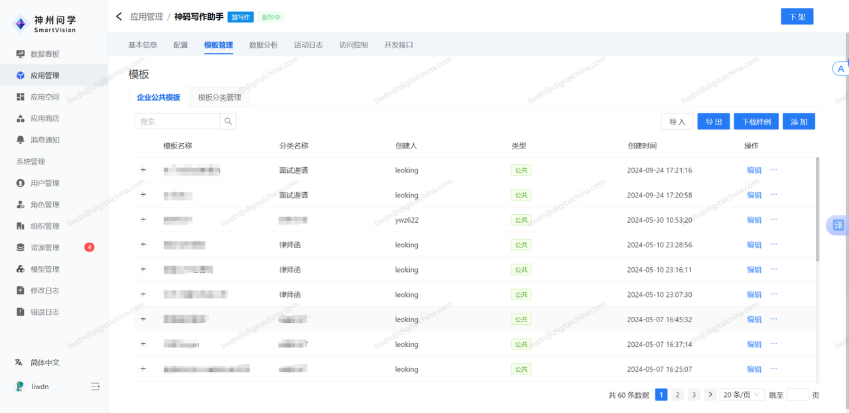This screenshot has height=413, width=849.
Task: Click the 简体中文 language switcher
Action: pyautogui.click(x=44, y=363)
